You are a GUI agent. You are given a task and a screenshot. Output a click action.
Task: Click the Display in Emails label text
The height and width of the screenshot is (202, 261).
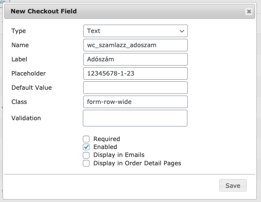pos(119,155)
